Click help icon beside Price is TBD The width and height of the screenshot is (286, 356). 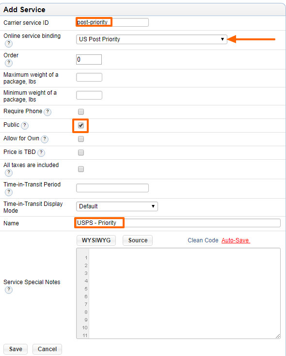tap(41, 153)
